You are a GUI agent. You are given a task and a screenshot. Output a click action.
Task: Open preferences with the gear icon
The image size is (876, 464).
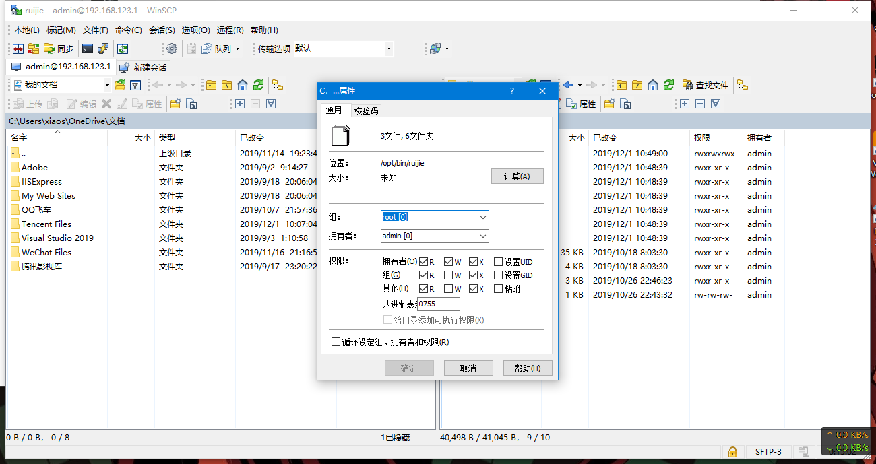pos(172,48)
